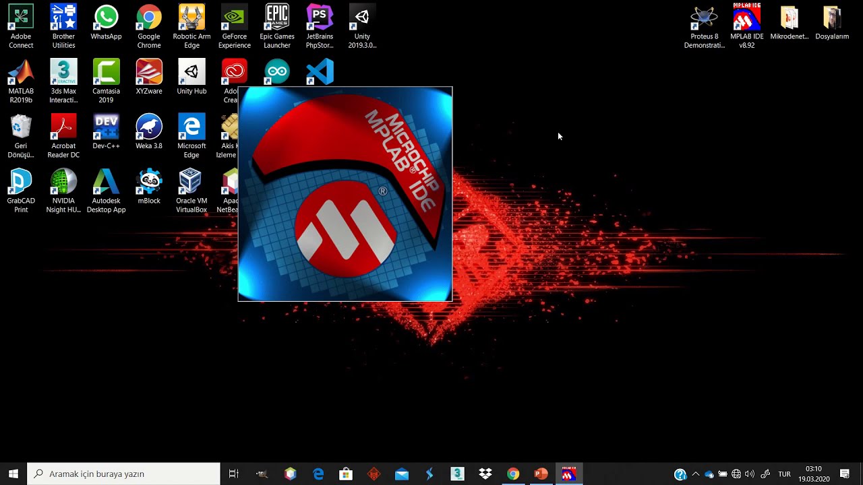The height and width of the screenshot is (485, 863).
Task: Select the Unity 2019.3.0 desktop shortcut
Action: coord(362,27)
